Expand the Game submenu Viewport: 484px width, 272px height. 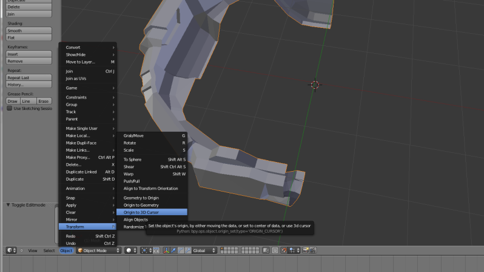point(88,88)
